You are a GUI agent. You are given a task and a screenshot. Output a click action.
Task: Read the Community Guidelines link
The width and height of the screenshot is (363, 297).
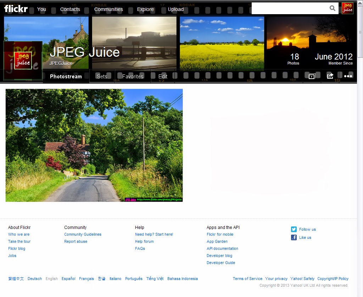[83, 234]
